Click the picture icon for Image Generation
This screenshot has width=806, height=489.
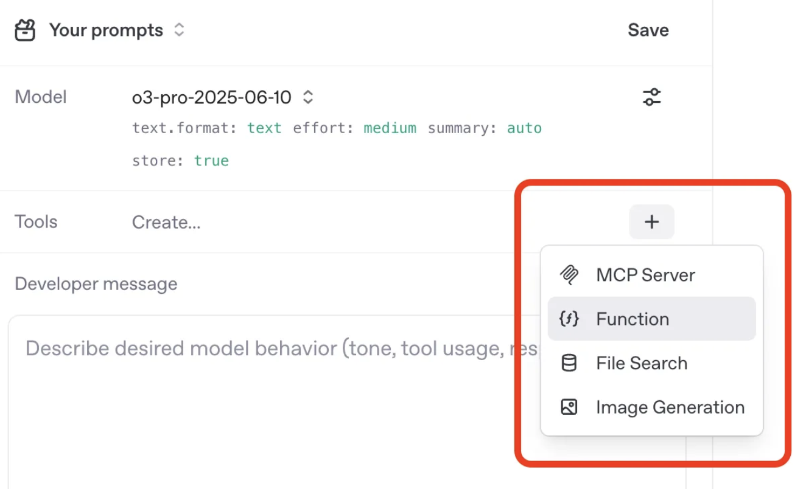point(569,407)
